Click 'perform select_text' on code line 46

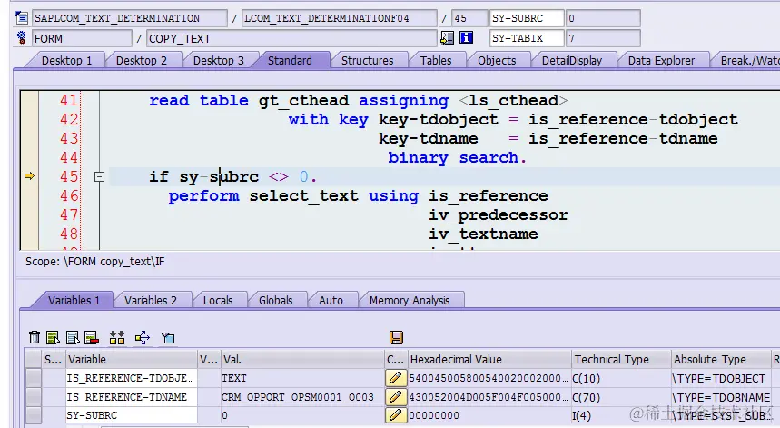point(263,196)
